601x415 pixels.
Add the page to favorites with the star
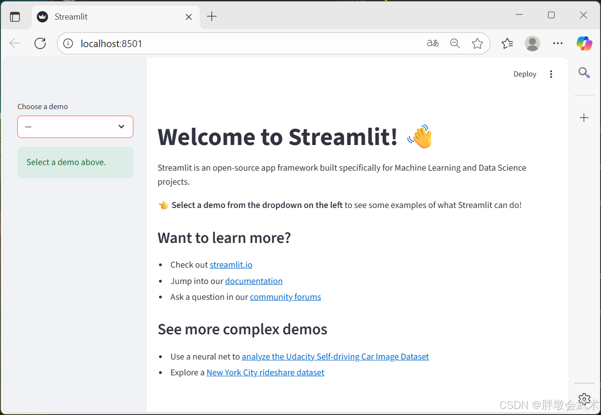(x=477, y=43)
